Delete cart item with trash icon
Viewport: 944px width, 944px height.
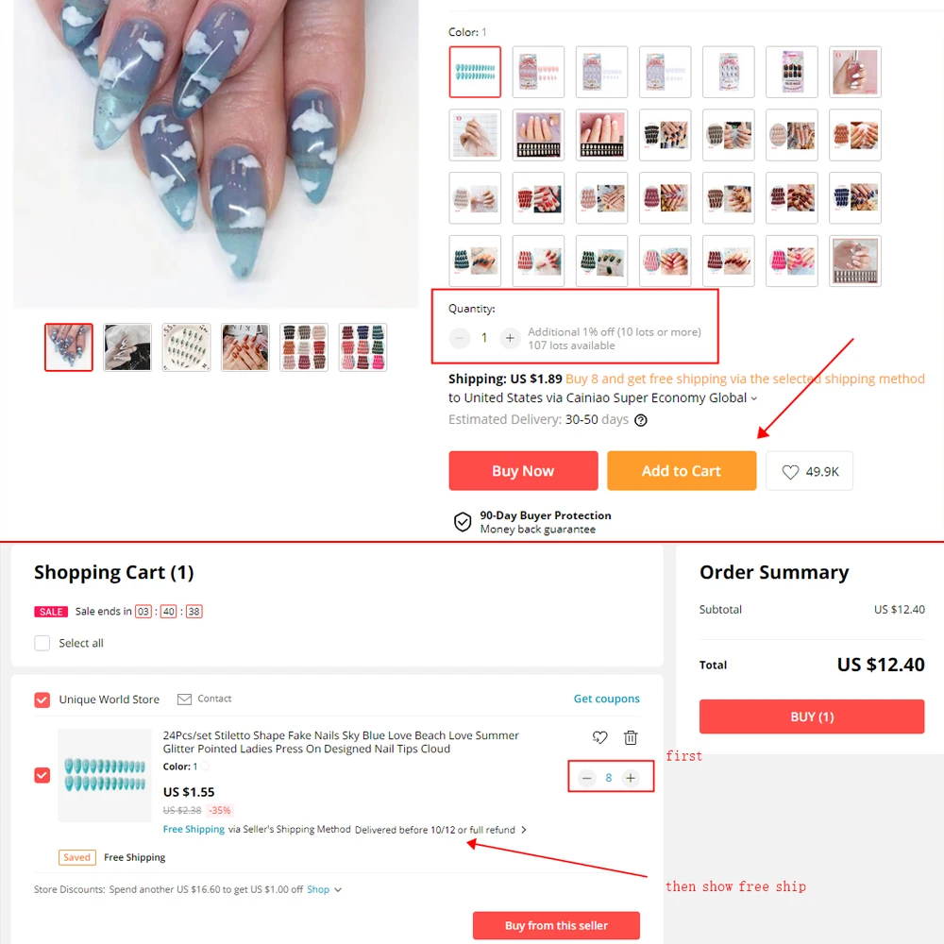click(x=631, y=737)
